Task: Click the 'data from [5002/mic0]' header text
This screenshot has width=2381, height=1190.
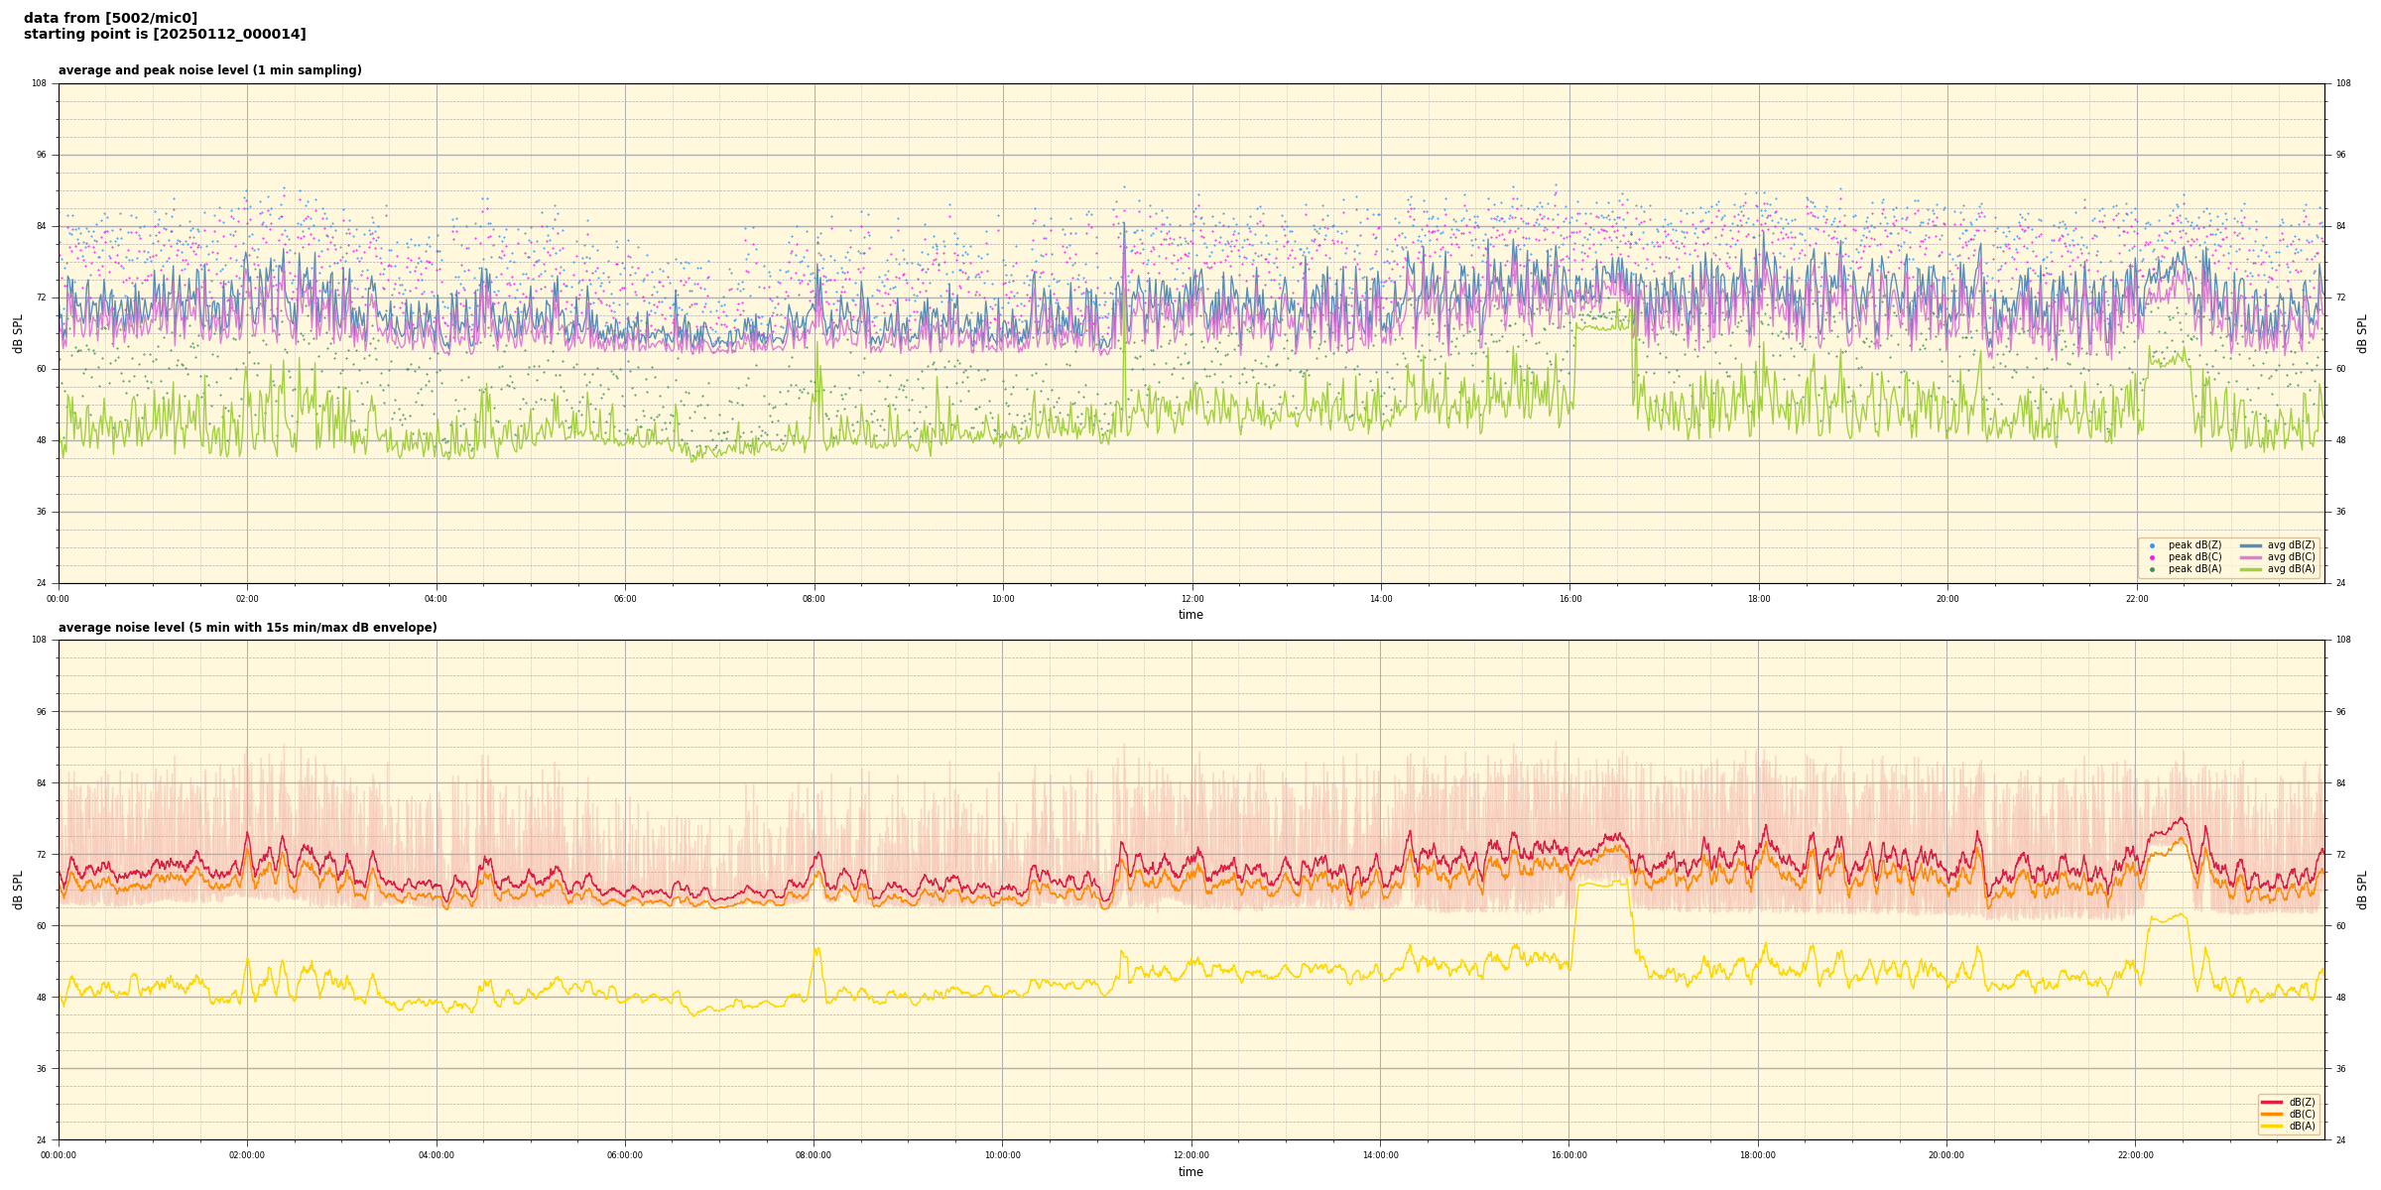Action: [x=110, y=18]
